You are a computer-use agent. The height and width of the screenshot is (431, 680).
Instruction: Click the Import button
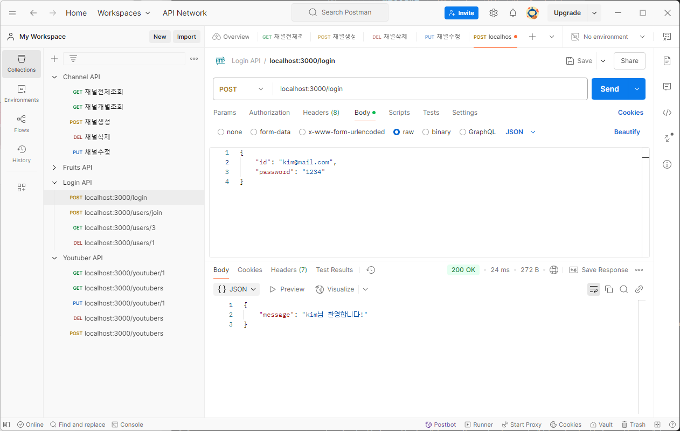coord(186,37)
